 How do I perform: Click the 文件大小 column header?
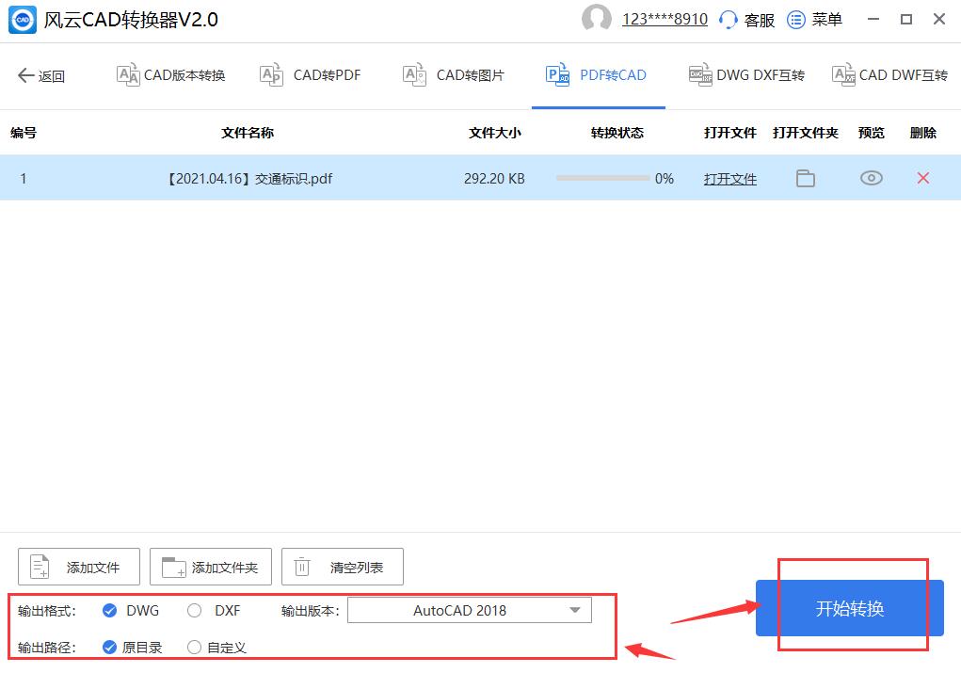tap(494, 133)
